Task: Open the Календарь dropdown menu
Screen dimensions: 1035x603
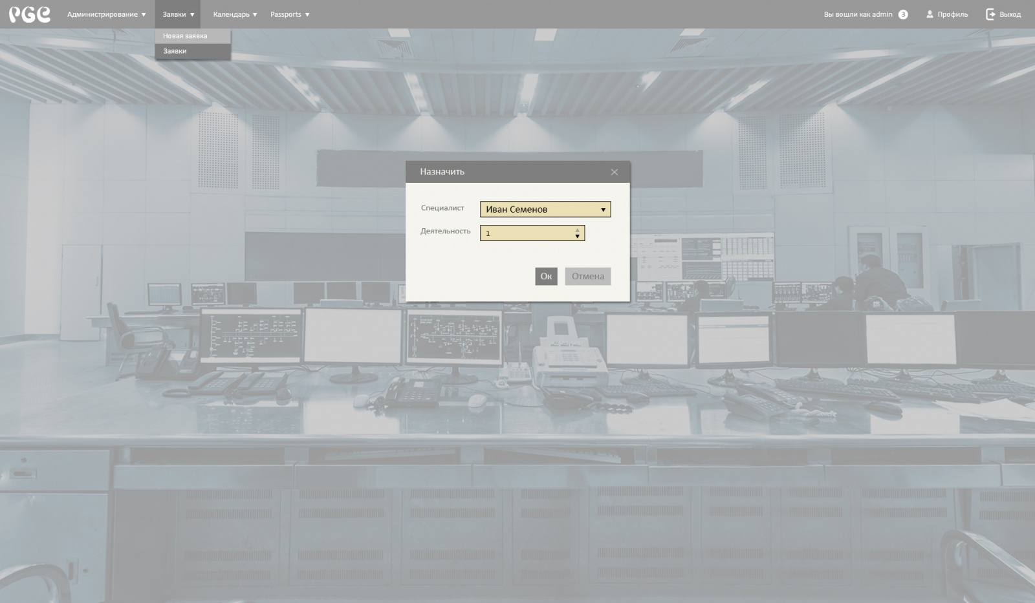Action: pos(235,14)
